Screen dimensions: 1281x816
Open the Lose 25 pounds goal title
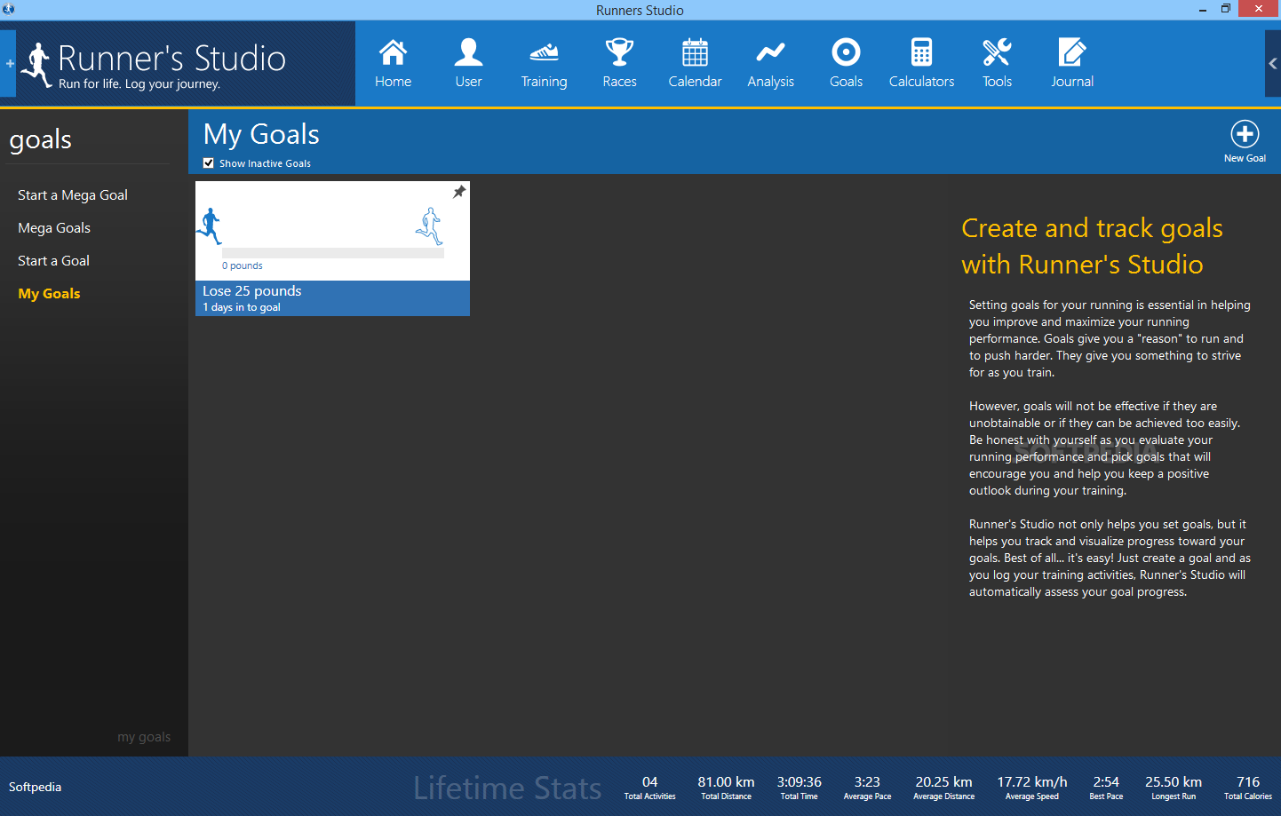(252, 291)
